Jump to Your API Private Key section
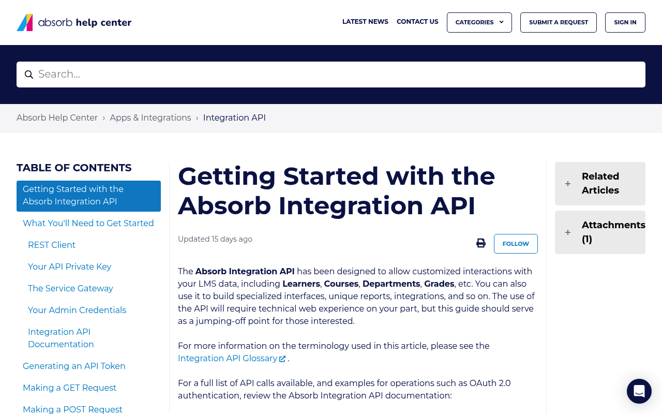This screenshot has width=662, height=414. [x=70, y=267]
